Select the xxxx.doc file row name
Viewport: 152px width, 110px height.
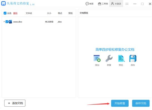tap(18, 22)
